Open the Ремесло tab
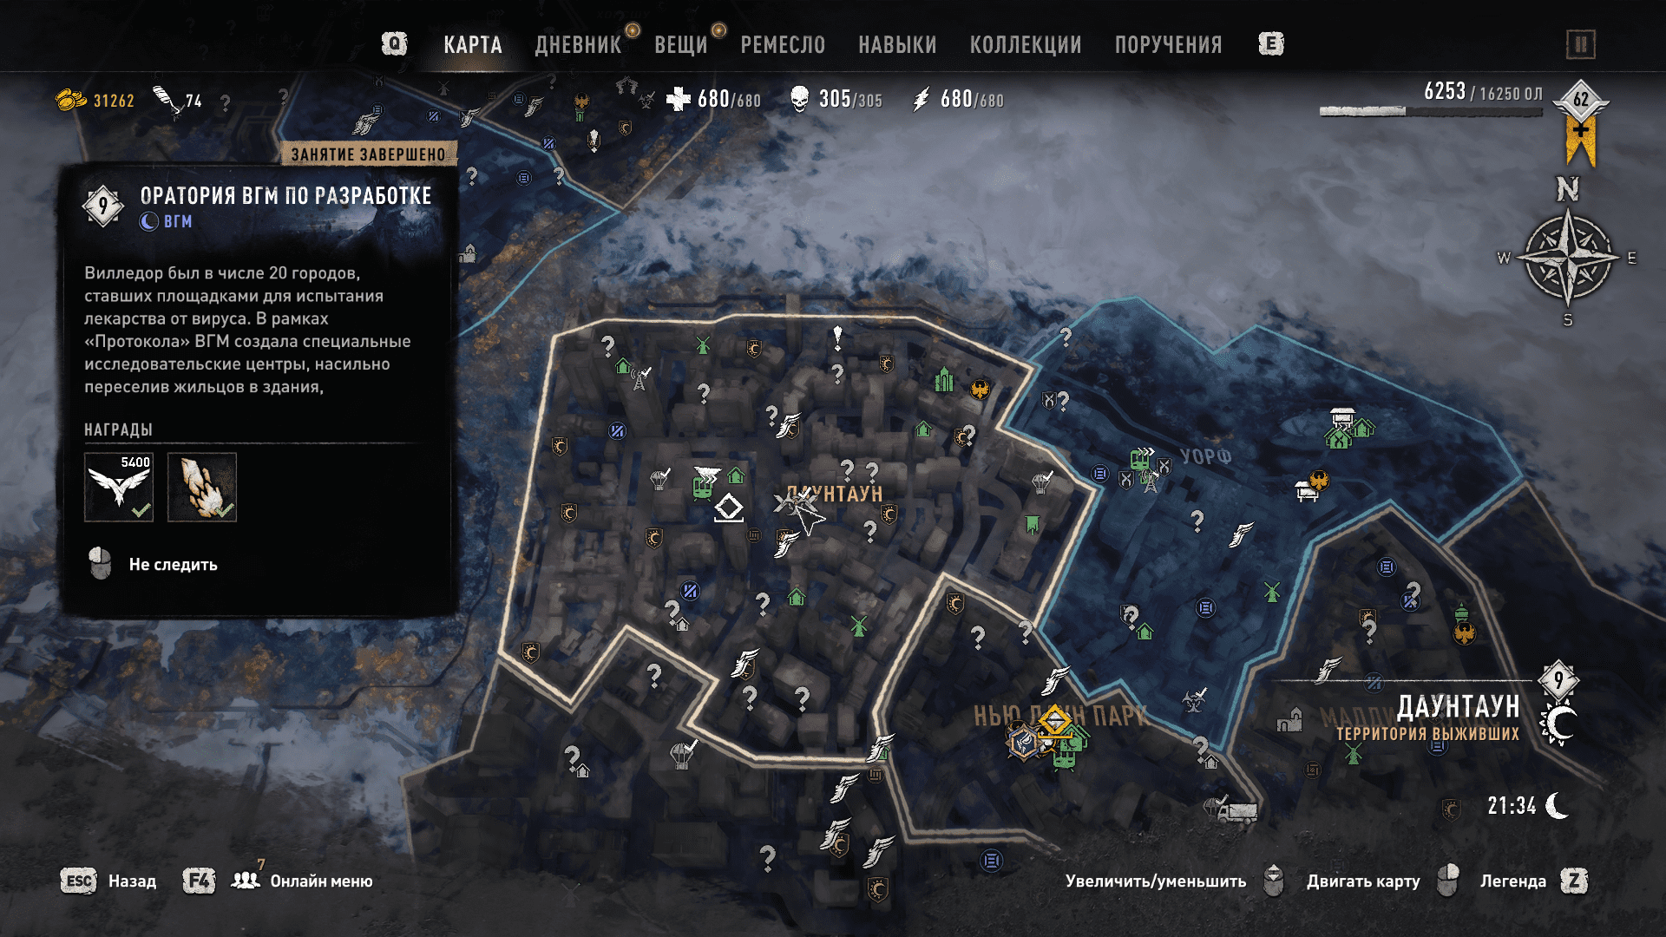1666x937 pixels. point(783,45)
